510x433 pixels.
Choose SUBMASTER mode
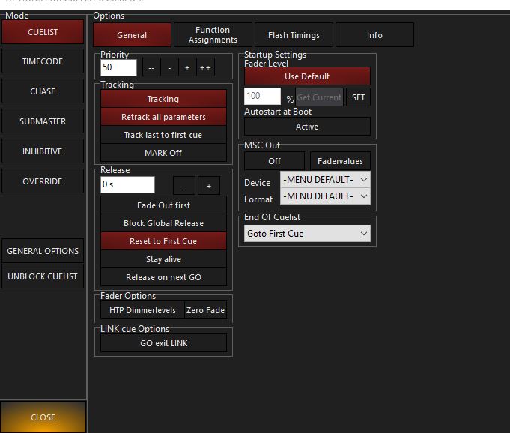coord(43,121)
